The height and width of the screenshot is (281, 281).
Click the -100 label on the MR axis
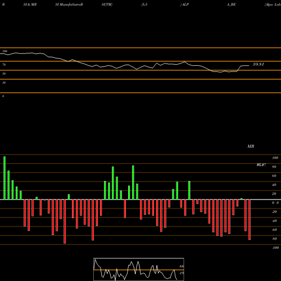click(x=275, y=248)
